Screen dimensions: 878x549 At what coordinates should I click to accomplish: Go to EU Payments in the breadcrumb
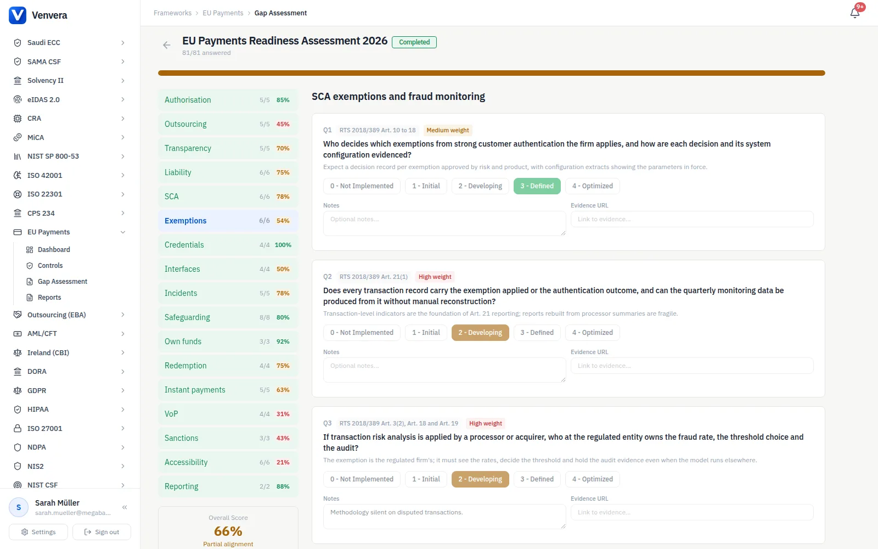tap(223, 13)
